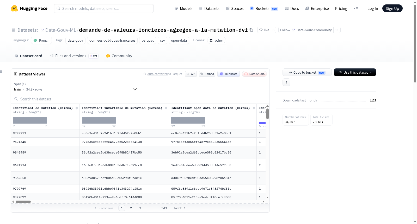Click the table's vertical scrollbar thumb

click(x=267, y=114)
